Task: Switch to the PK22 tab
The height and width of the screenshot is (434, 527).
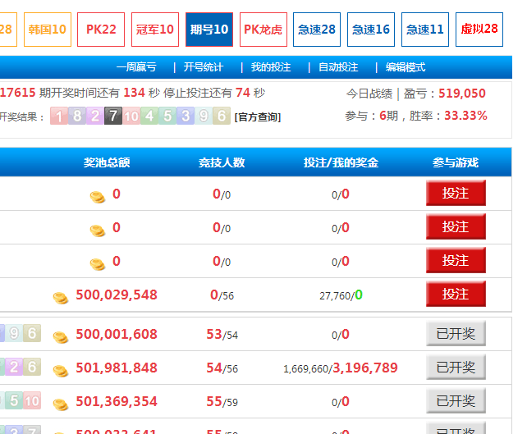Action: pos(101,30)
